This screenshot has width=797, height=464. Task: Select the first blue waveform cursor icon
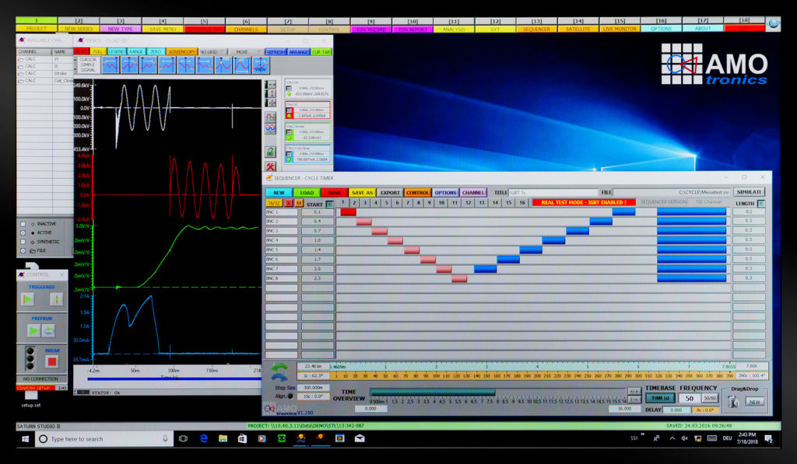(111, 65)
